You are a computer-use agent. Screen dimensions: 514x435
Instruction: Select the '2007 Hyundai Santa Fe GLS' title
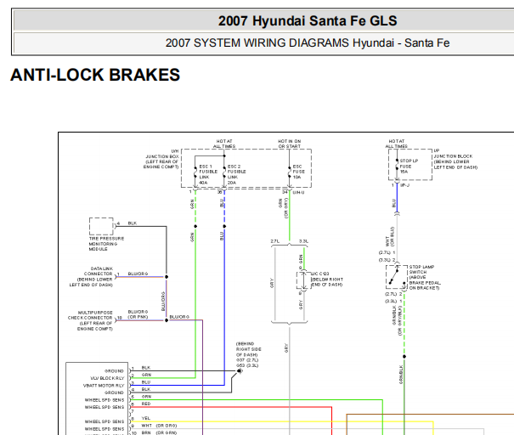[x=308, y=21]
